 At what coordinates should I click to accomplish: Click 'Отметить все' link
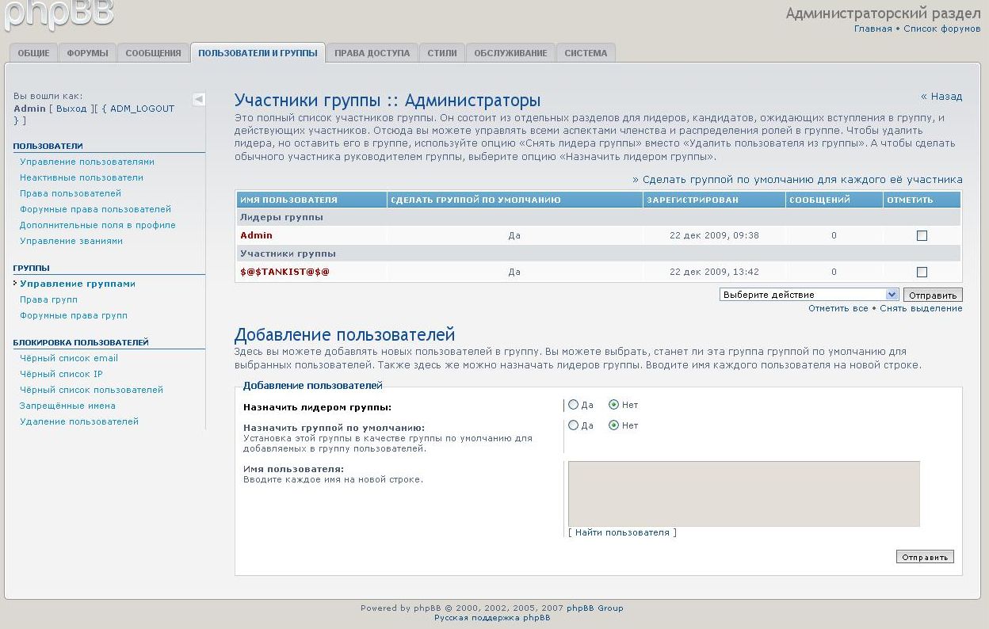point(838,308)
